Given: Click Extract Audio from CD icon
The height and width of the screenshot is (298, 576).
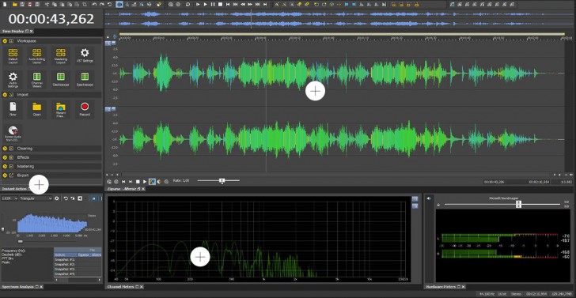Looking at the screenshot, I should (x=13, y=134).
